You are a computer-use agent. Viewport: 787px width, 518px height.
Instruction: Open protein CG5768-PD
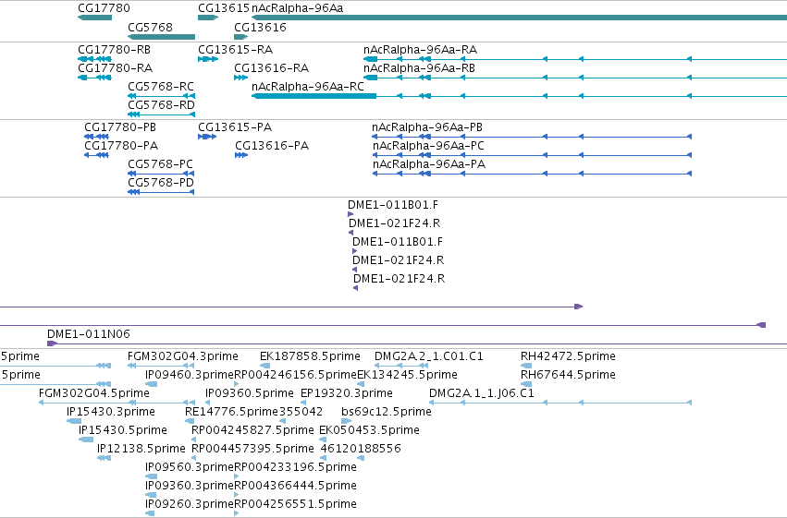coord(161,183)
